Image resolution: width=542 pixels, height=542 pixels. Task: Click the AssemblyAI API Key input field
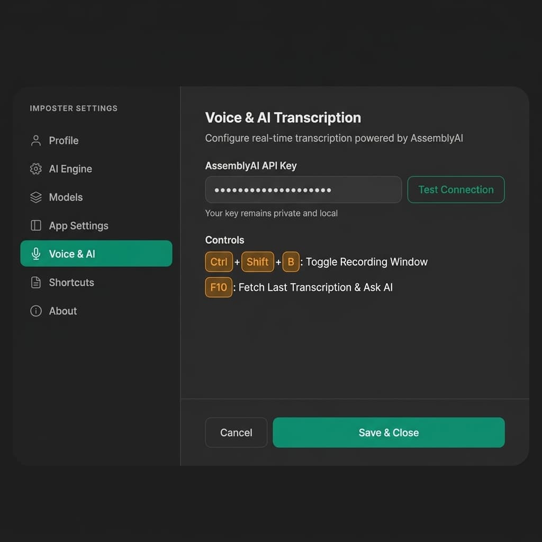303,189
